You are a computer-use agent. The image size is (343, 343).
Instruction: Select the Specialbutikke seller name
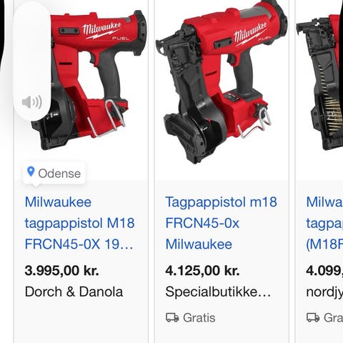click(x=218, y=292)
